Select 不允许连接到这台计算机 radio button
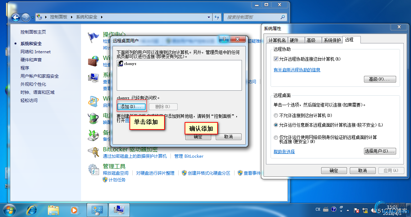This screenshot has height=217, width=411. (x=276, y=115)
